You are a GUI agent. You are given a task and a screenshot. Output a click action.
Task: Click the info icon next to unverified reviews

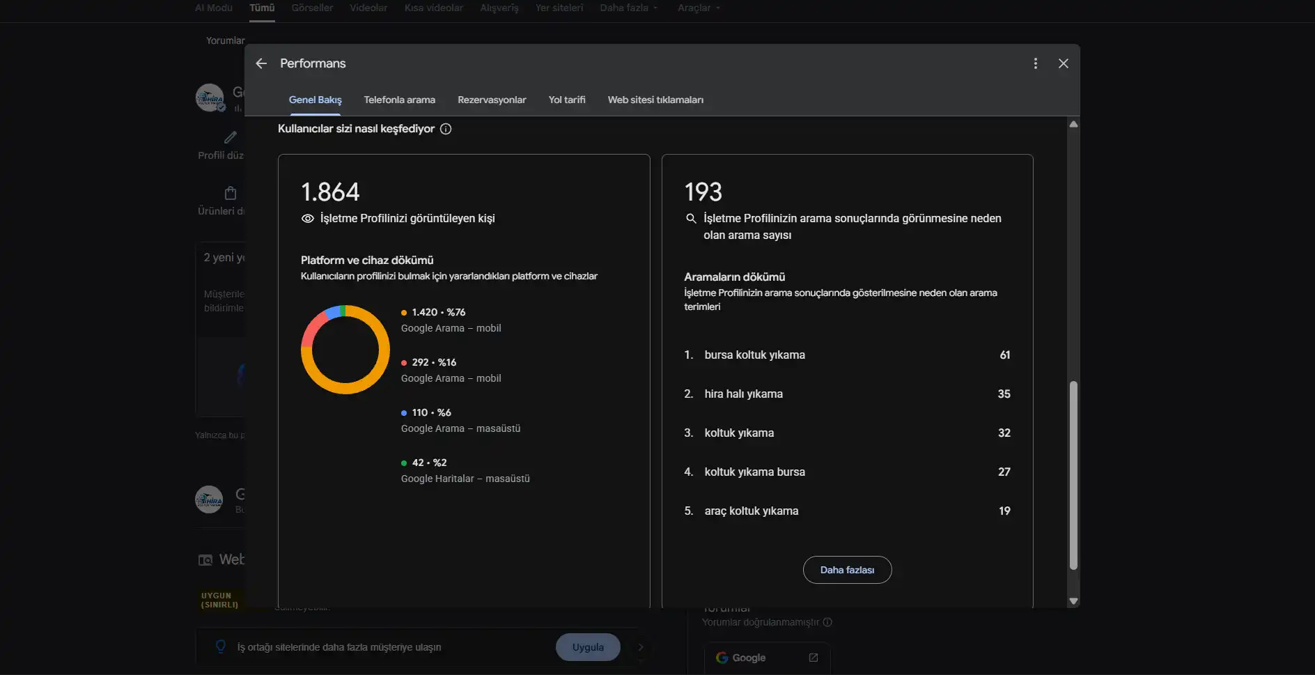tap(827, 622)
